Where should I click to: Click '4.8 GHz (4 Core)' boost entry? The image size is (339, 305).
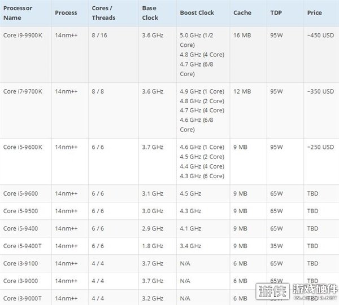coord(202,54)
